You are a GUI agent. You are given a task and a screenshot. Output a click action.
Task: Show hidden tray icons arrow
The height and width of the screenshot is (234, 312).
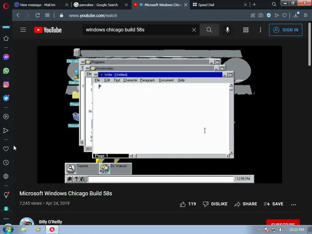pyautogui.click(x=259, y=230)
